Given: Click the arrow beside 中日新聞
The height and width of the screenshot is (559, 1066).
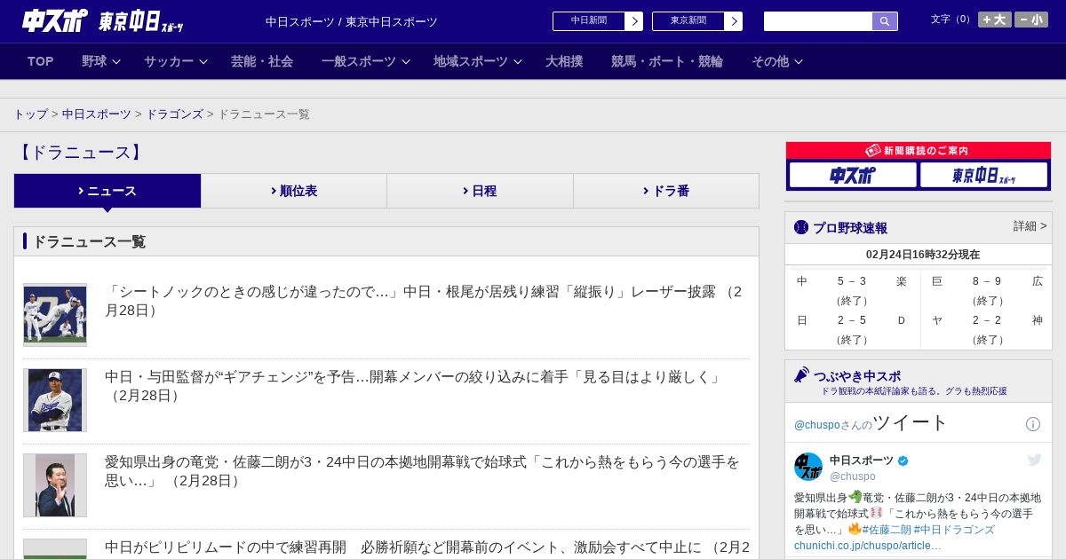Looking at the screenshot, I should 634,21.
